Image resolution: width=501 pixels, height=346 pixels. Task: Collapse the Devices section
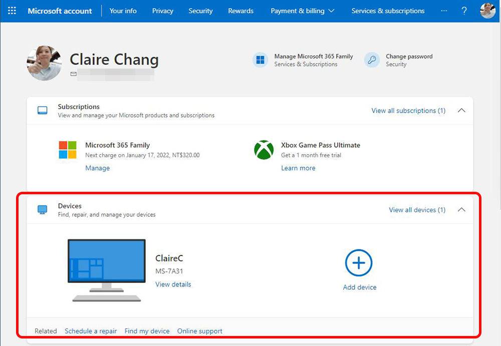tap(461, 210)
